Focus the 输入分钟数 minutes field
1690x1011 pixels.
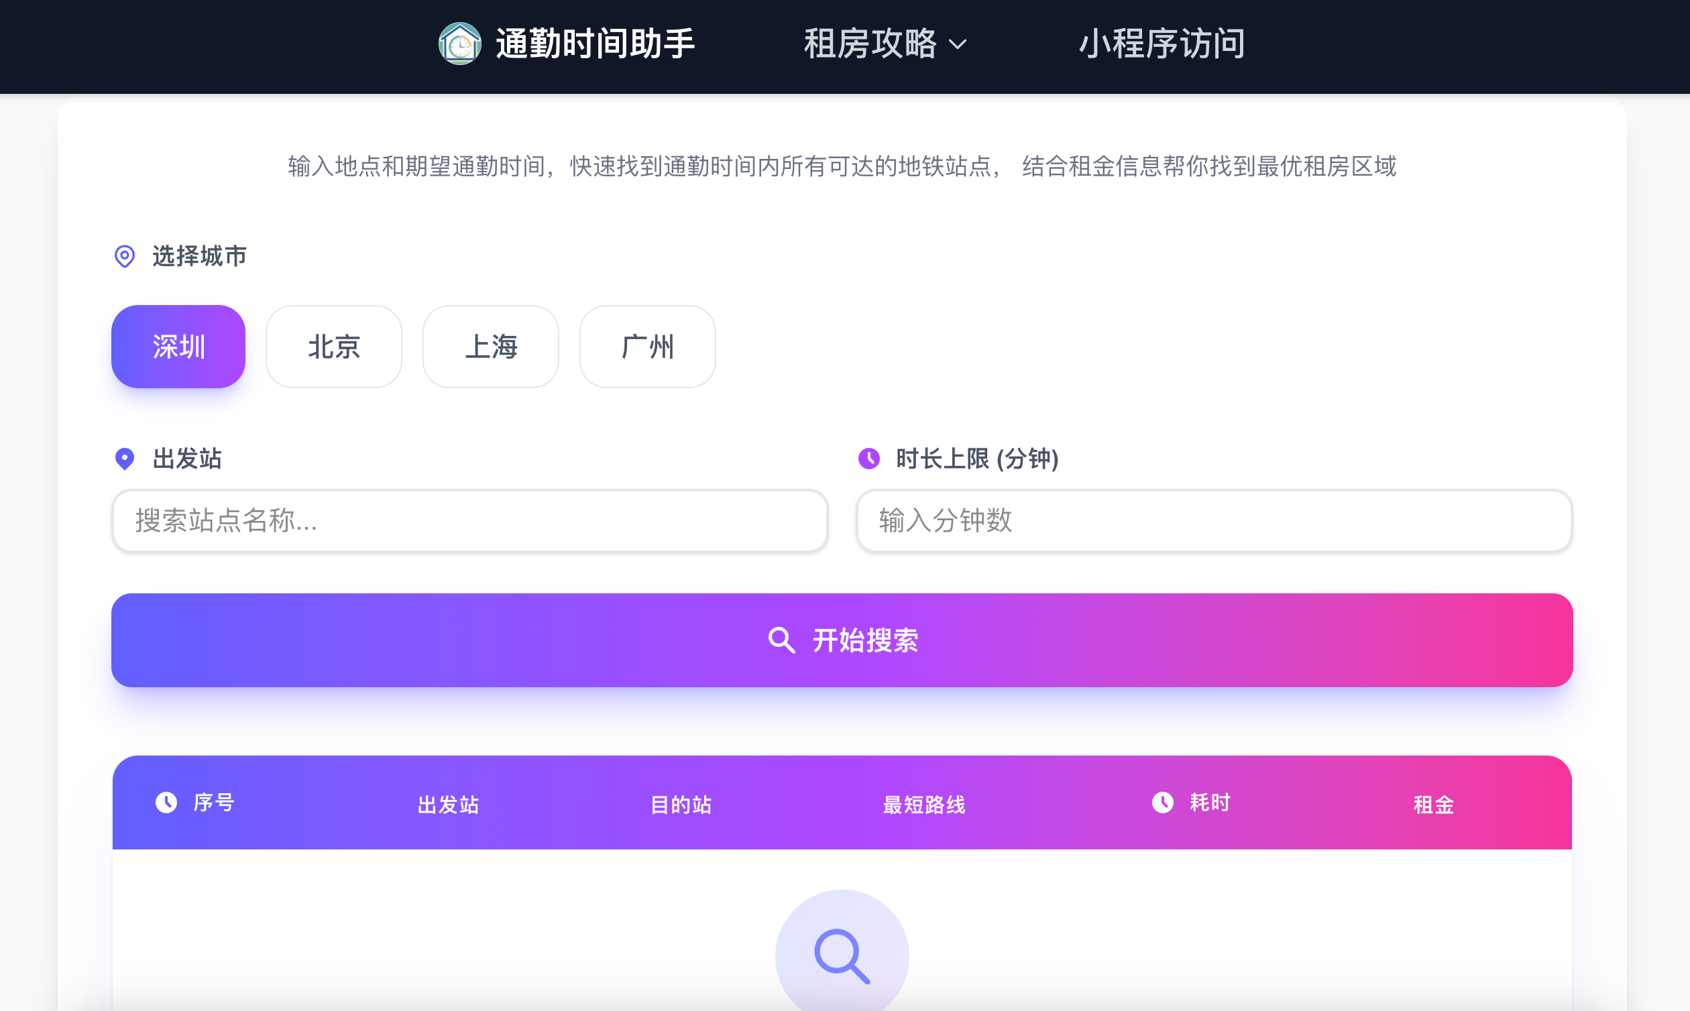point(1214,520)
